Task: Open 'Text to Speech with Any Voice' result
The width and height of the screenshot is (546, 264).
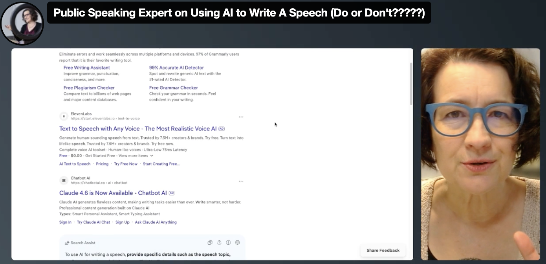Action: [x=138, y=128]
